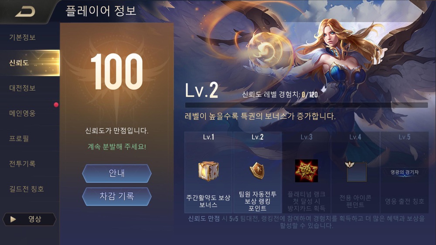The image size is (436, 245).
Task: Tap the gold shield ranking point icon
Action: pos(257,170)
